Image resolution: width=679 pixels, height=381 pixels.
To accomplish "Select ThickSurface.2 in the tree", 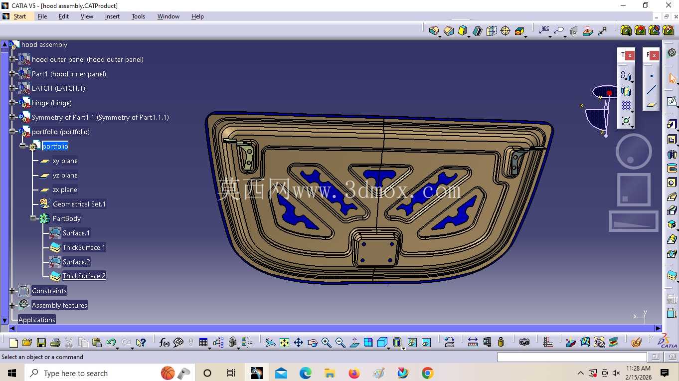I will click(x=84, y=276).
